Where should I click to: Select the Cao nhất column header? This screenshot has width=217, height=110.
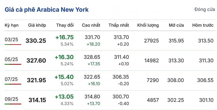[91, 25]
